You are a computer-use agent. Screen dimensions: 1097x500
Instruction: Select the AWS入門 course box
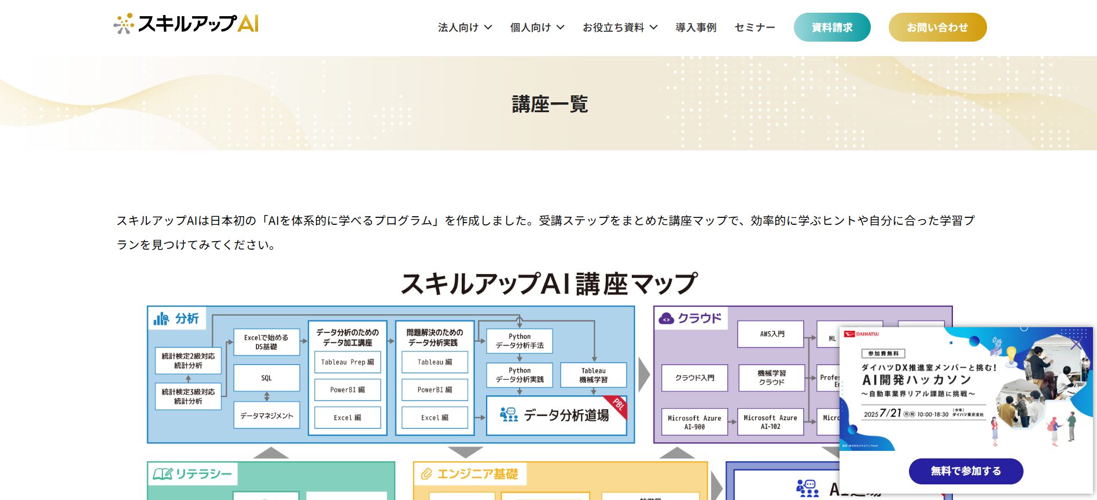click(771, 334)
